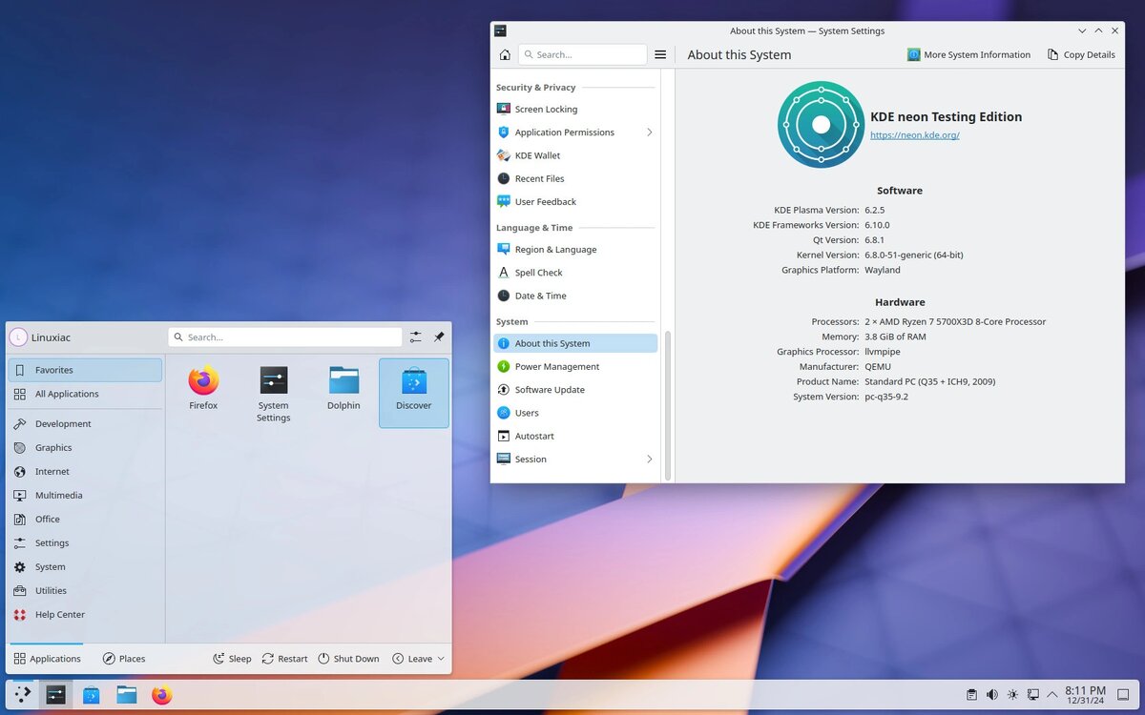Click the volume icon in the system tray
The width and height of the screenshot is (1145, 715).
click(x=992, y=695)
